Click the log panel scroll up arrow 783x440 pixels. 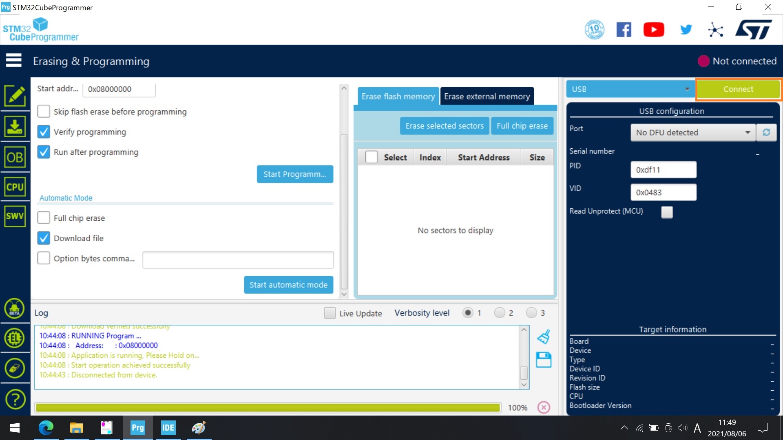pos(524,330)
